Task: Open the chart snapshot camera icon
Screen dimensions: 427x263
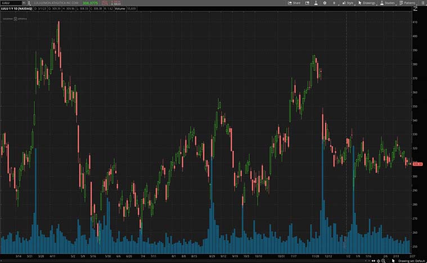Action: click(x=307, y=3)
